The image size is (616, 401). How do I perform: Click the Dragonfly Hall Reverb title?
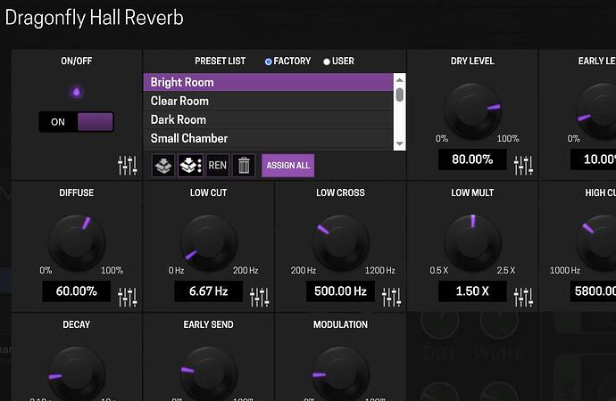pos(95,18)
